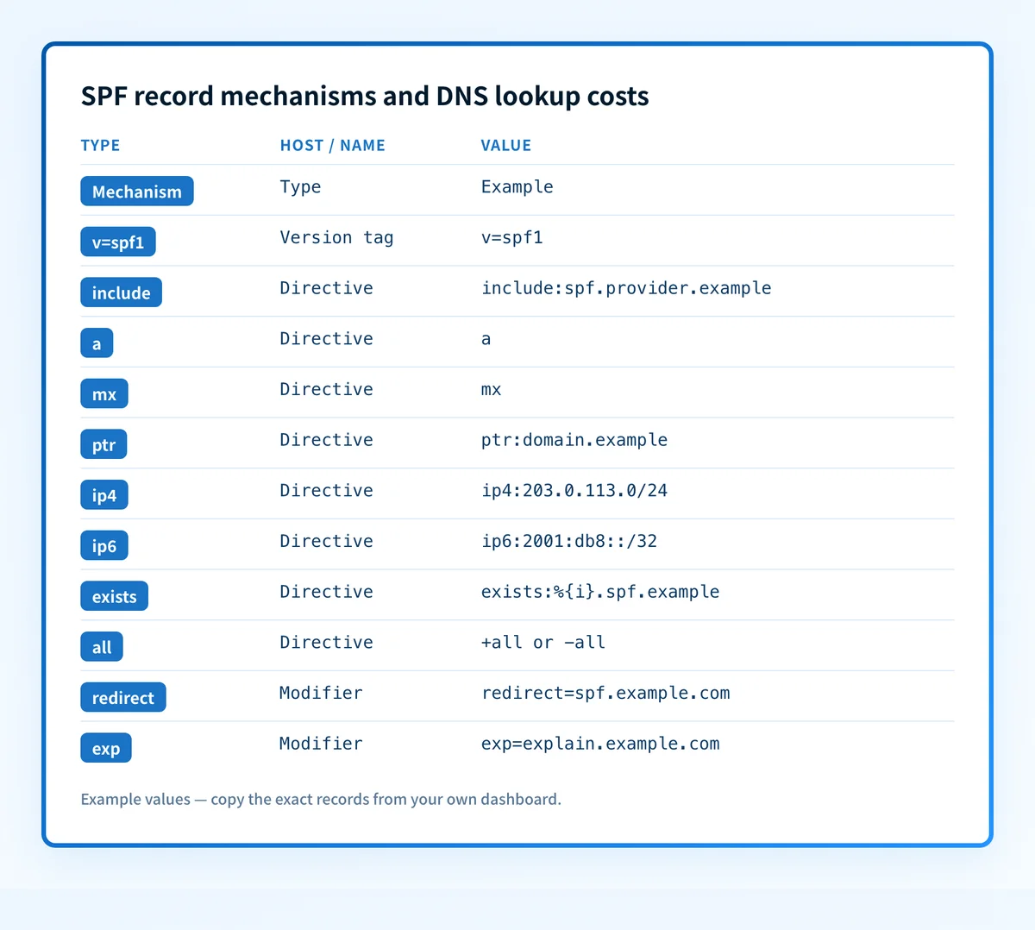
Task: Click the v=spf1 badge
Action: pyautogui.click(x=118, y=242)
